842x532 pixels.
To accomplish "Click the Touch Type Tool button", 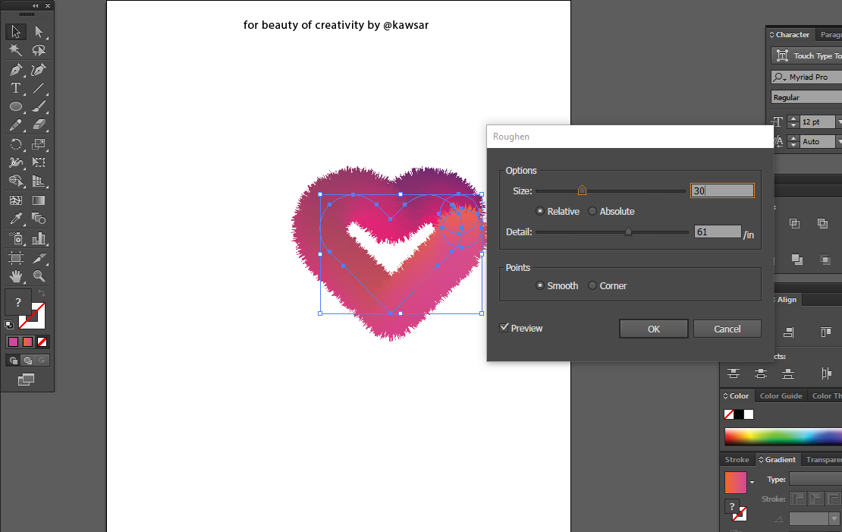I will coord(806,55).
